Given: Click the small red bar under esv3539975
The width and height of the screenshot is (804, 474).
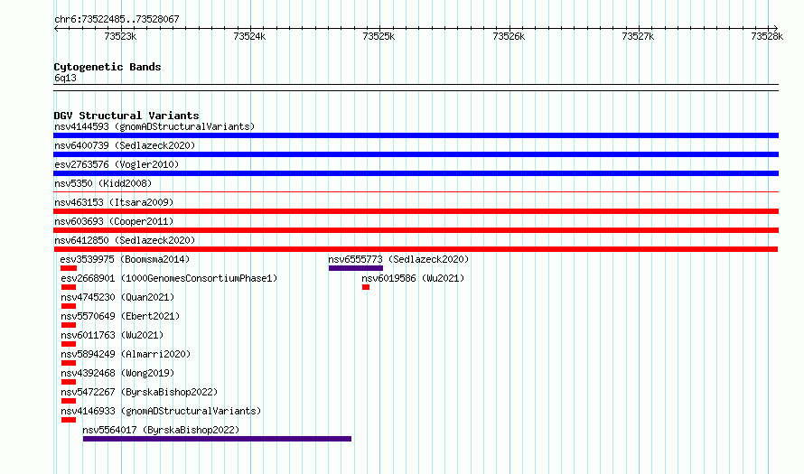Looking at the screenshot, I should pyautogui.click(x=68, y=268).
